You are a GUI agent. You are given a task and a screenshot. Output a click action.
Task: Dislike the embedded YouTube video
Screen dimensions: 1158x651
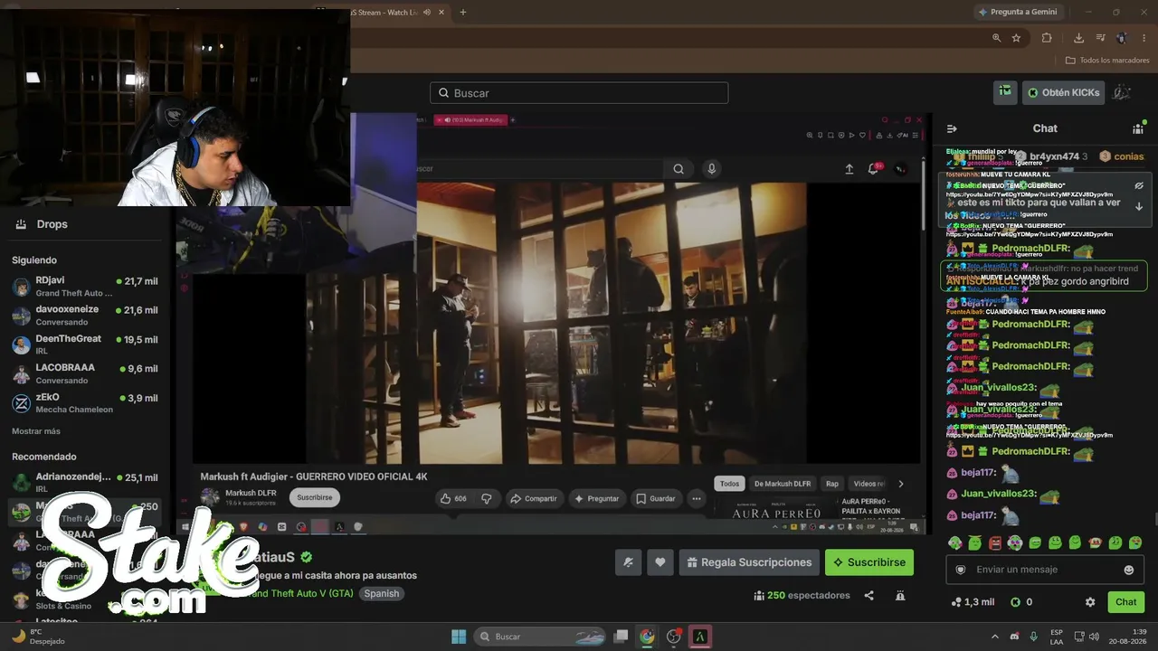pyautogui.click(x=487, y=498)
